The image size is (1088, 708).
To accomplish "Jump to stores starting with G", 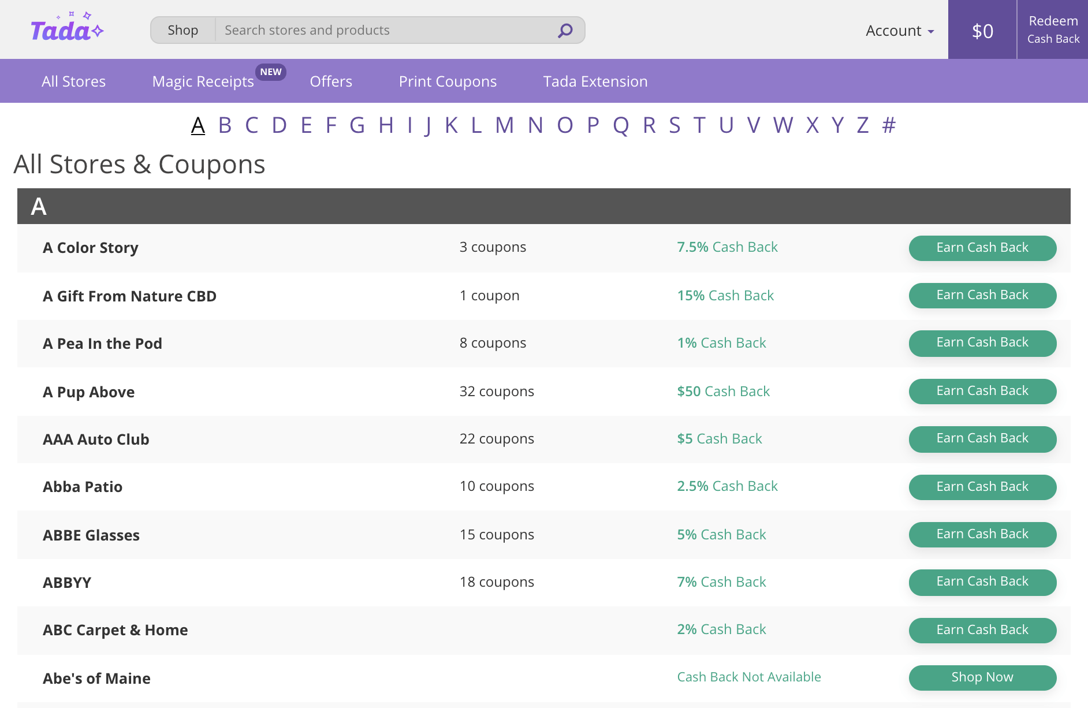I will [357, 125].
